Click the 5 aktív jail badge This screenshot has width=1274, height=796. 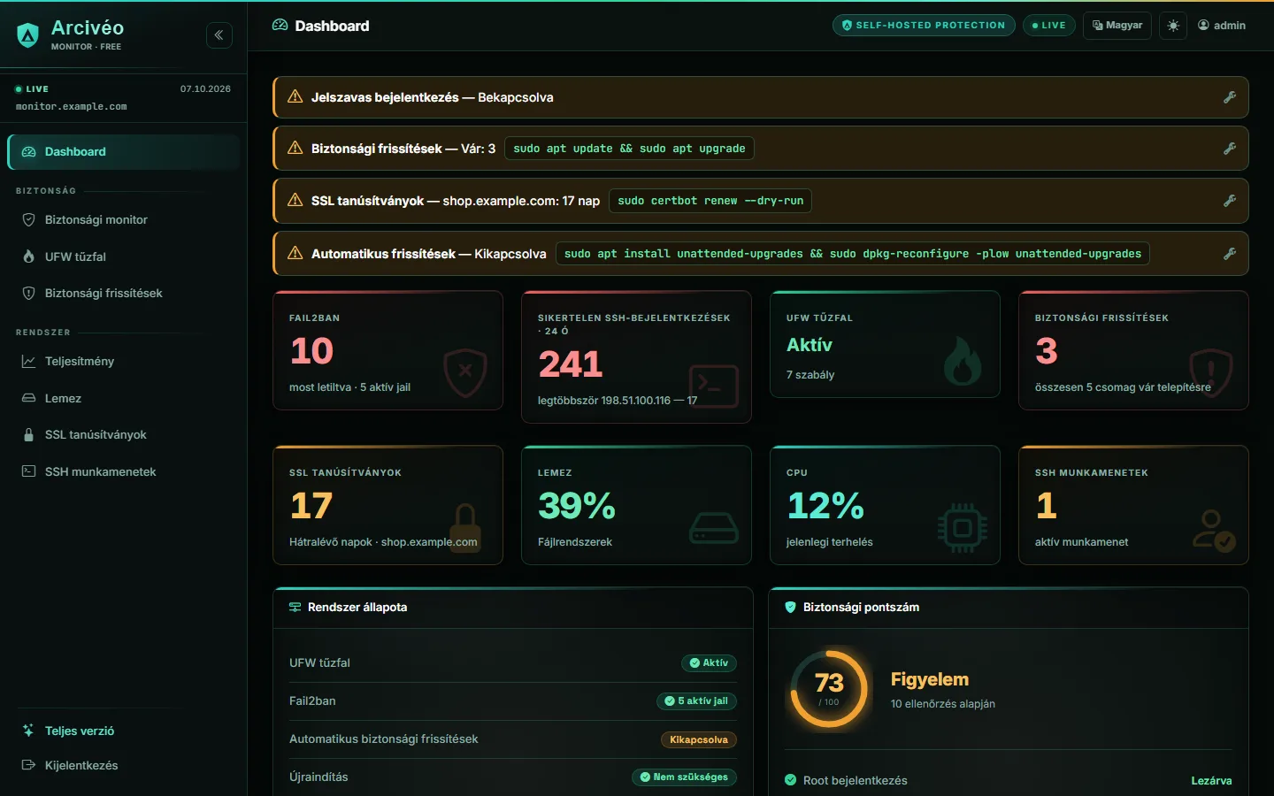coord(696,701)
